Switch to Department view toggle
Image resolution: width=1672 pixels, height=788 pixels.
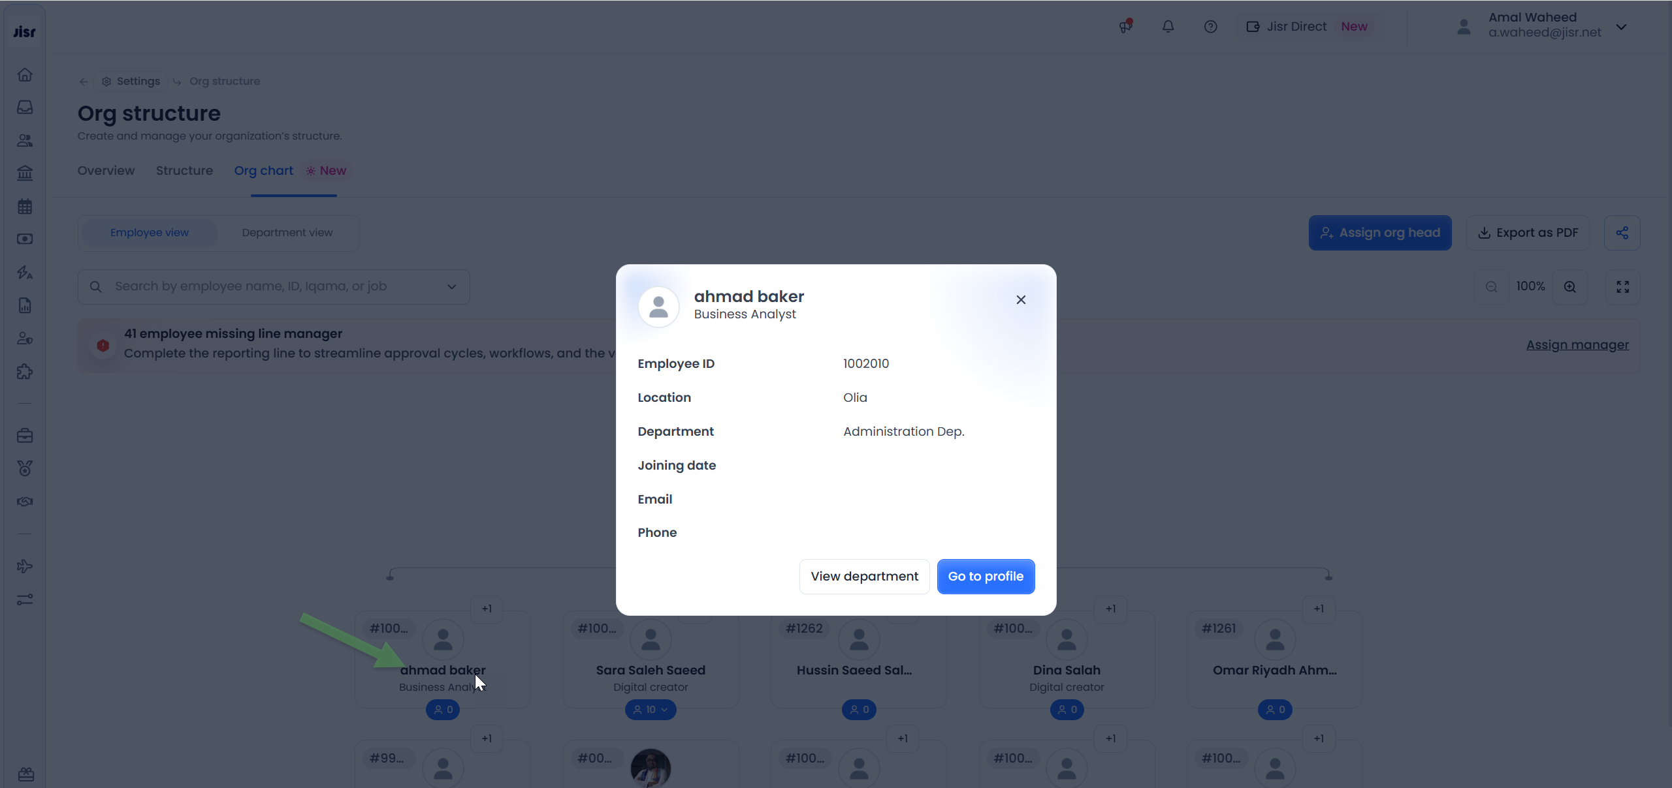point(287,233)
